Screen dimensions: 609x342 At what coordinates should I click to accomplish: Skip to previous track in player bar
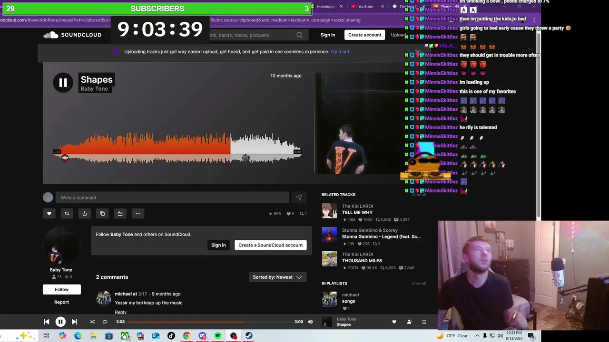[x=47, y=322]
